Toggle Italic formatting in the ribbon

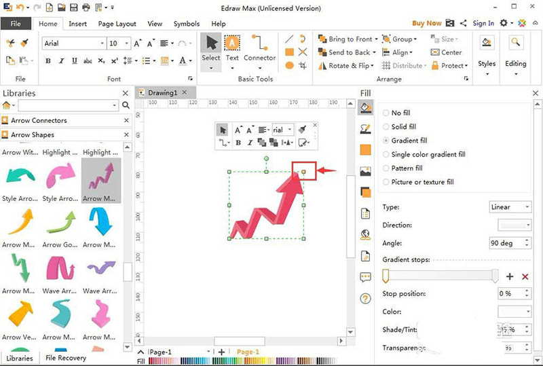tap(61, 61)
